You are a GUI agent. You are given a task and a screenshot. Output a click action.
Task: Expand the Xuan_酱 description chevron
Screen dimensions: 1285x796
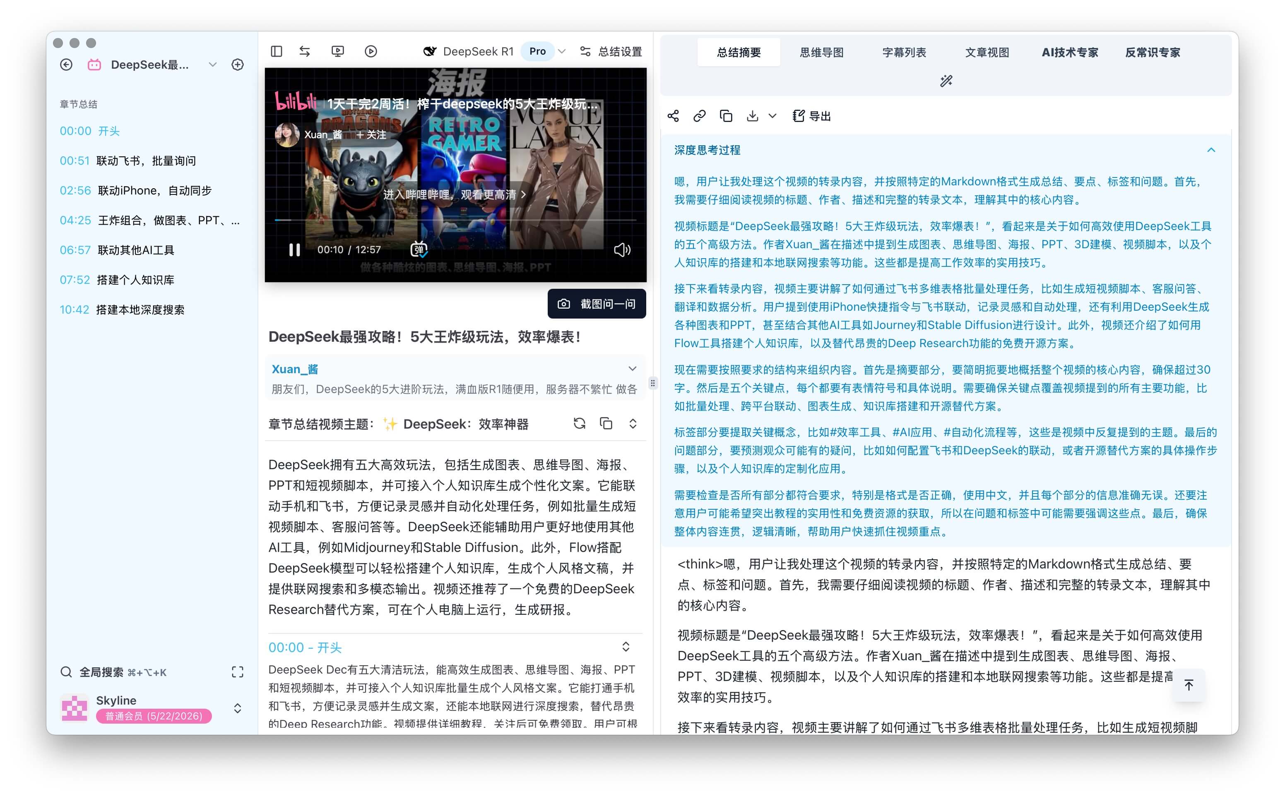(632, 369)
